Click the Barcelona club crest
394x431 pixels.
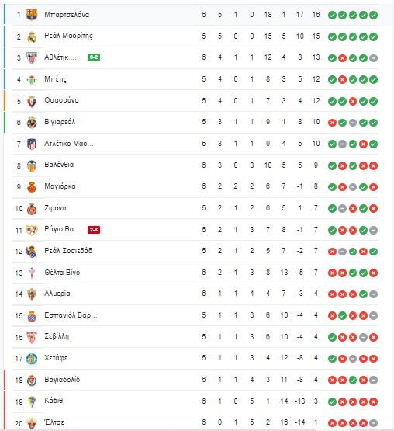32,15
